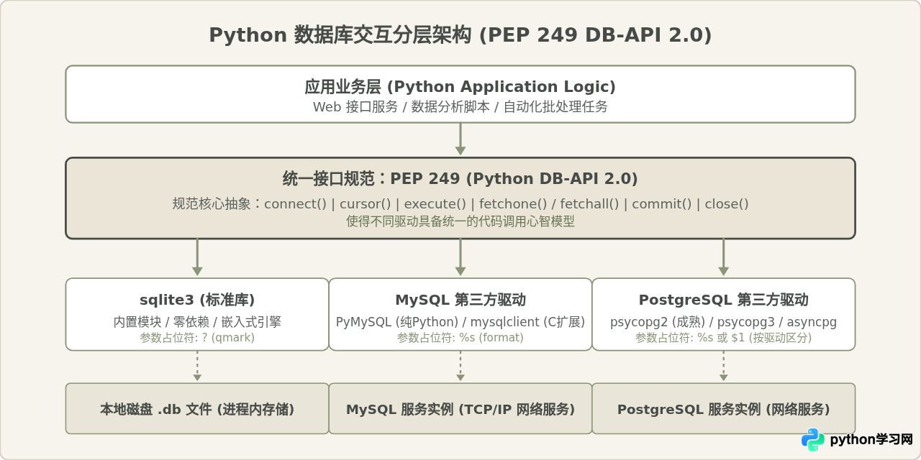Click the 'MySQL 服务实例 (TCP/IP 网络服务)' box

point(460,408)
